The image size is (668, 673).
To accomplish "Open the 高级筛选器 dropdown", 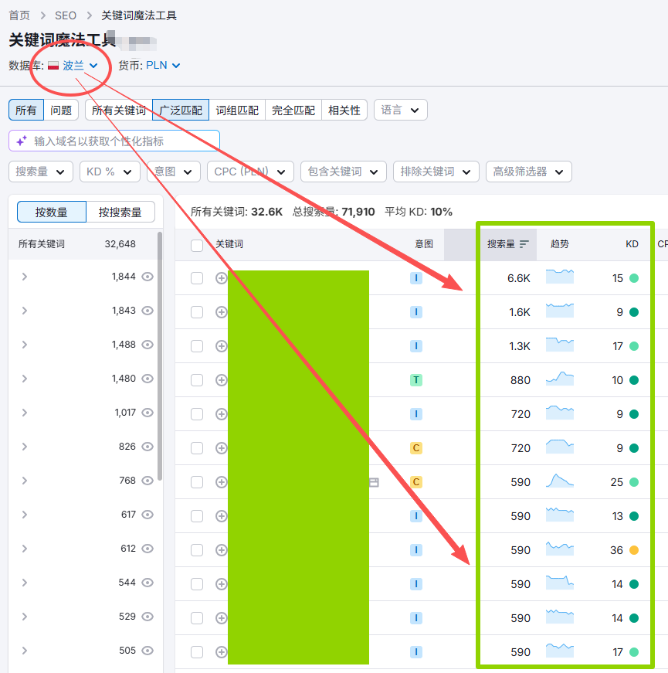I will coord(528,172).
